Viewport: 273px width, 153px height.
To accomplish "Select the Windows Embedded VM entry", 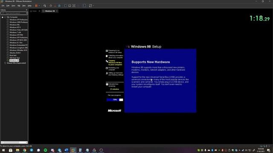I will [x=18, y=45].
